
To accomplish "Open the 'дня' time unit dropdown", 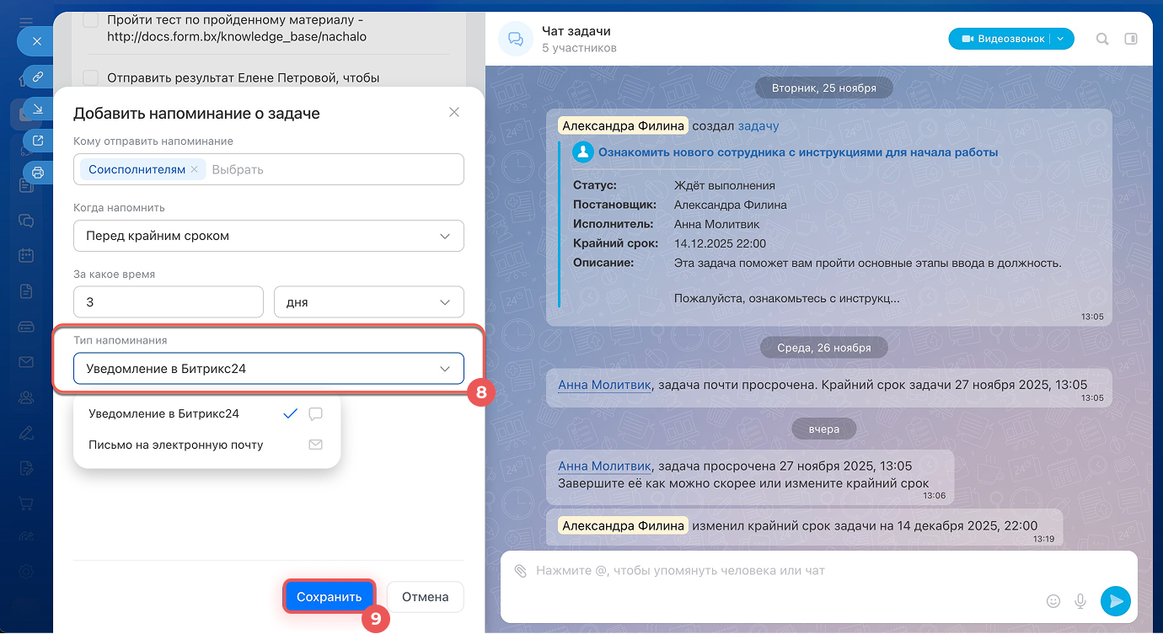I will point(368,301).
